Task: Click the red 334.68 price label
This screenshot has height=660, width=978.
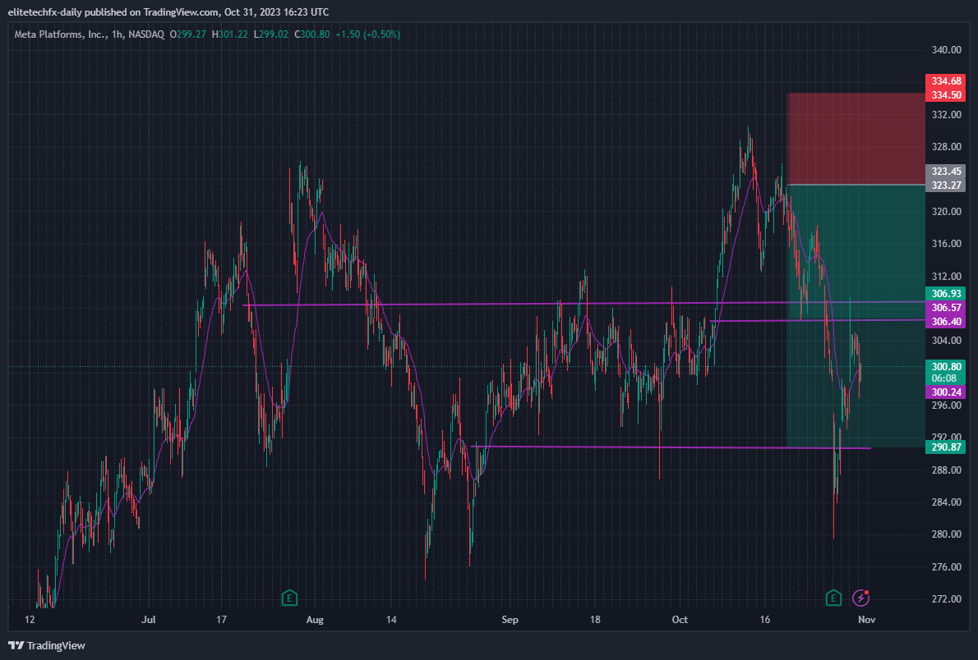Action: point(946,81)
